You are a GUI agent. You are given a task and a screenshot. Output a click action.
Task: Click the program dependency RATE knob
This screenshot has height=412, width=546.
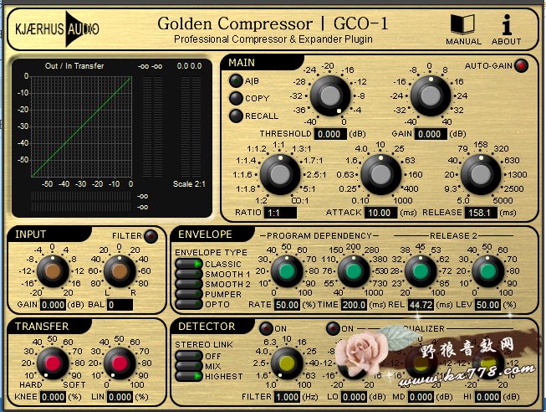(x=287, y=271)
